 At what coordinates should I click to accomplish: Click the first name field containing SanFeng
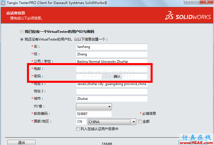tap(112, 47)
